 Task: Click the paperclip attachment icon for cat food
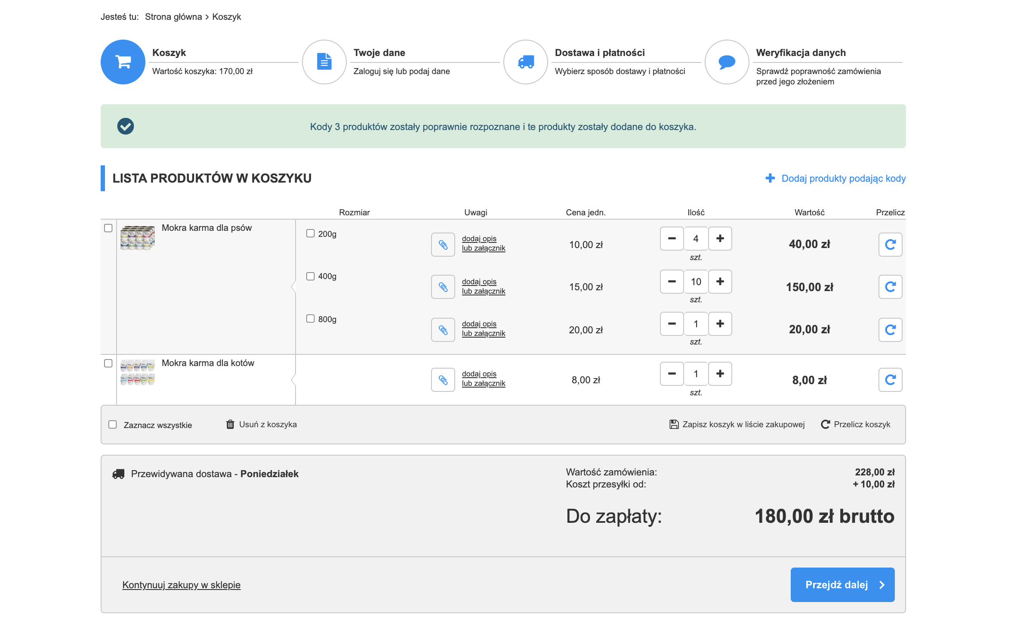[443, 380]
